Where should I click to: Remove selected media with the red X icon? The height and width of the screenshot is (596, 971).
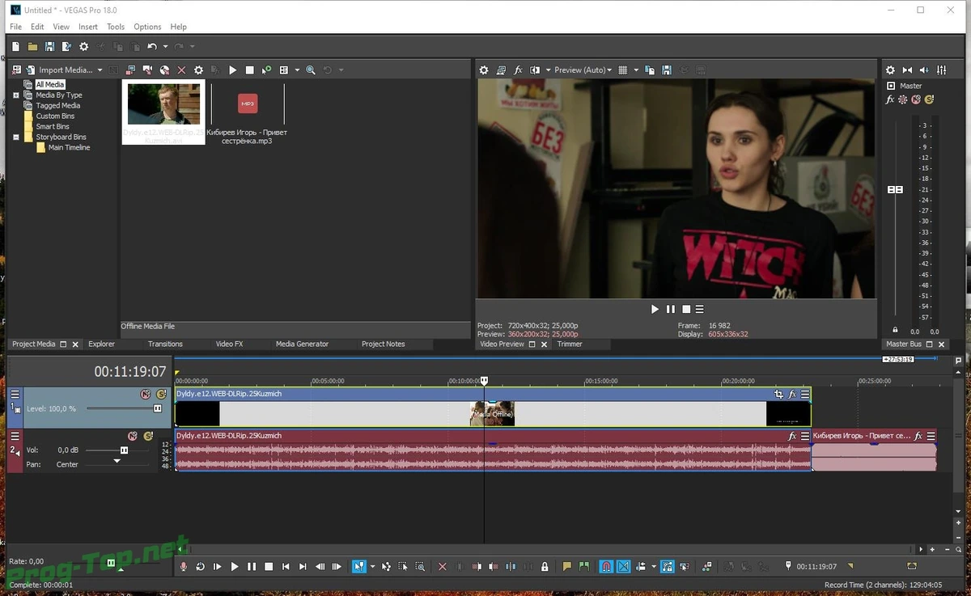tap(181, 70)
